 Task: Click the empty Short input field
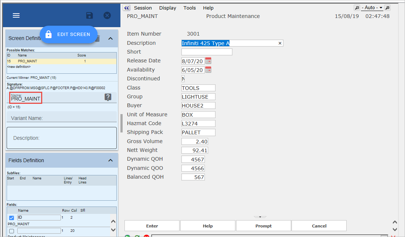pyautogui.click(x=207, y=52)
